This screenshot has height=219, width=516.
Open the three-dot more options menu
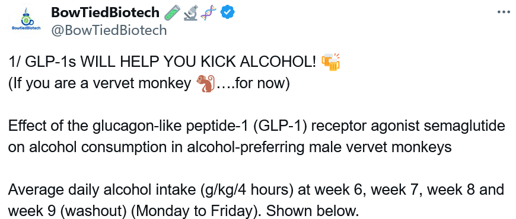tap(504, 12)
